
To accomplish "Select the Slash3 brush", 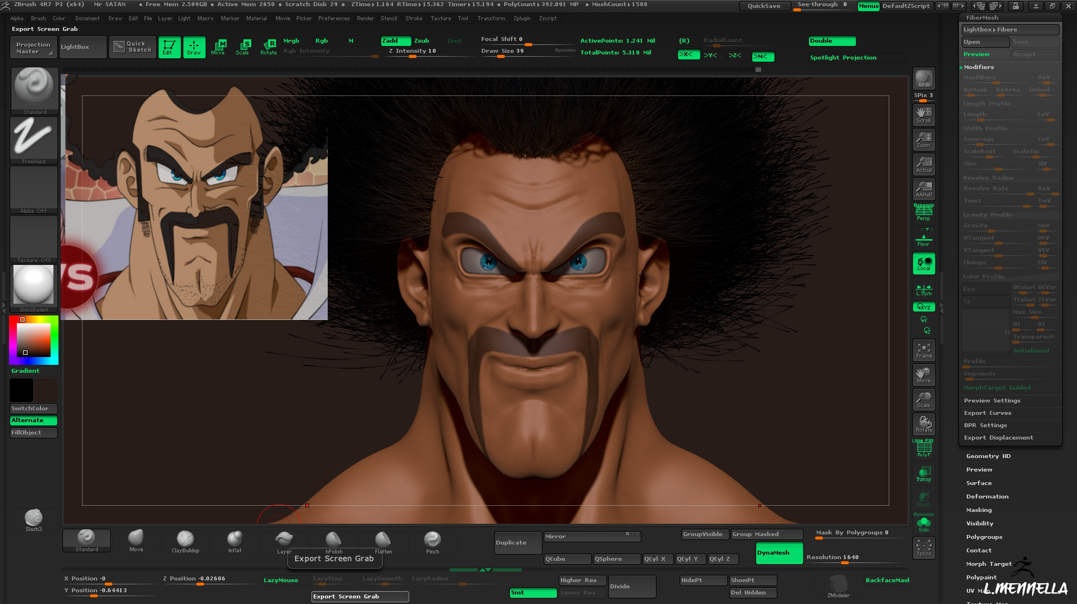I will click(34, 520).
